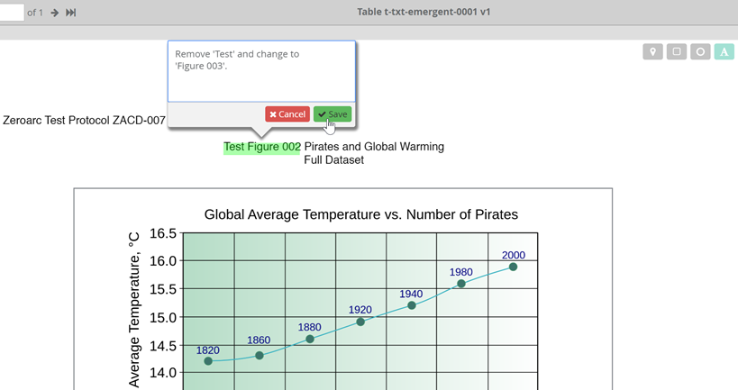
Task: Cancel the annotation comment
Action: pyautogui.click(x=287, y=114)
